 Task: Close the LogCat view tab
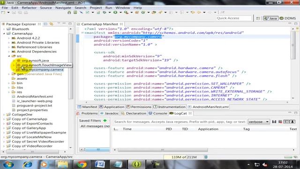coord(190,114)
